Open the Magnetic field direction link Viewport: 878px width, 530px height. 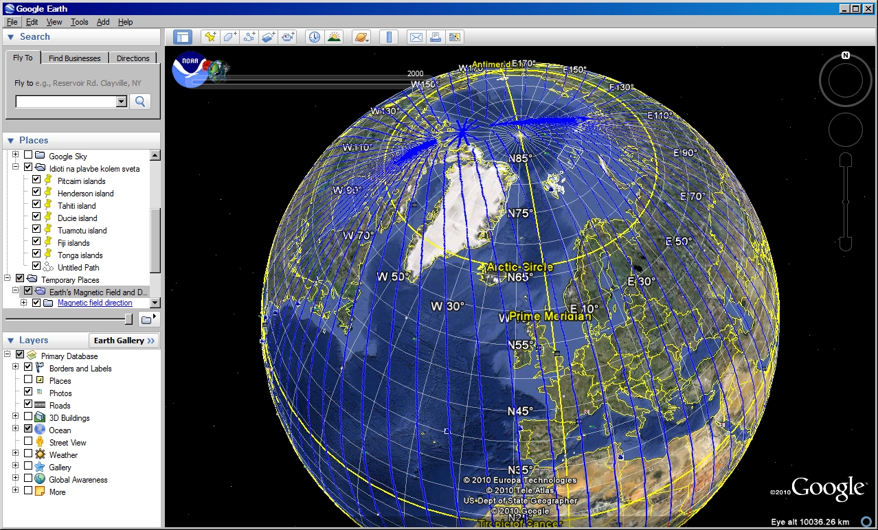(95, 303)
